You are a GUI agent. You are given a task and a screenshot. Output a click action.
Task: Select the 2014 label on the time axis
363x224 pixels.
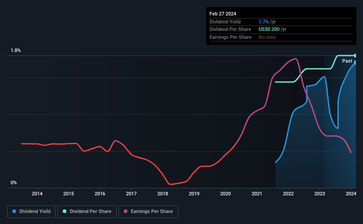point(37,194)
